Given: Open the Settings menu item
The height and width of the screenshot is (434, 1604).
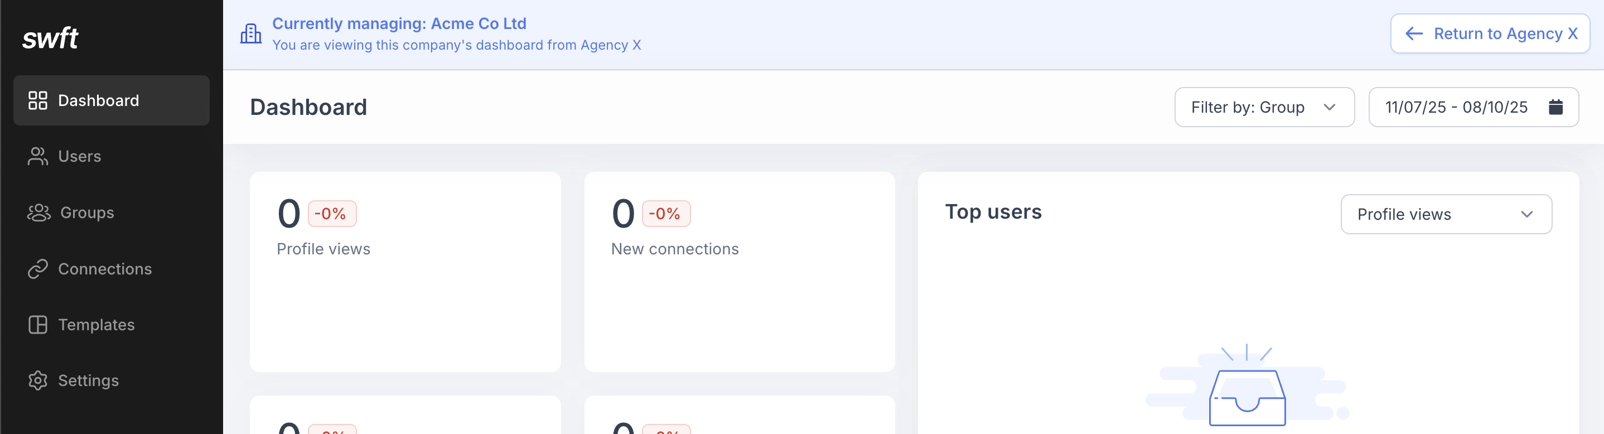Looking at the screenshot, I should coord(88,380).
